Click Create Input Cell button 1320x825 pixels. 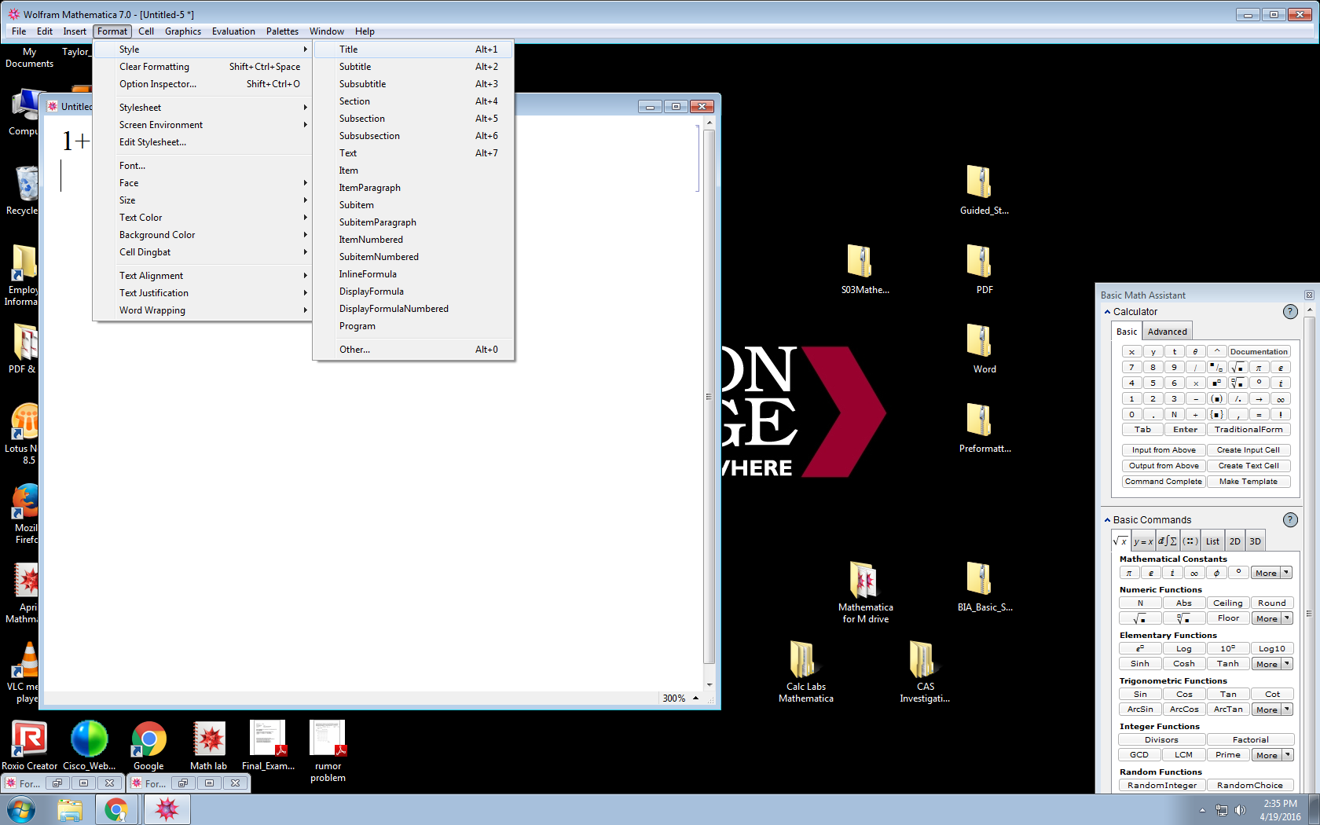click(1248, 450)
